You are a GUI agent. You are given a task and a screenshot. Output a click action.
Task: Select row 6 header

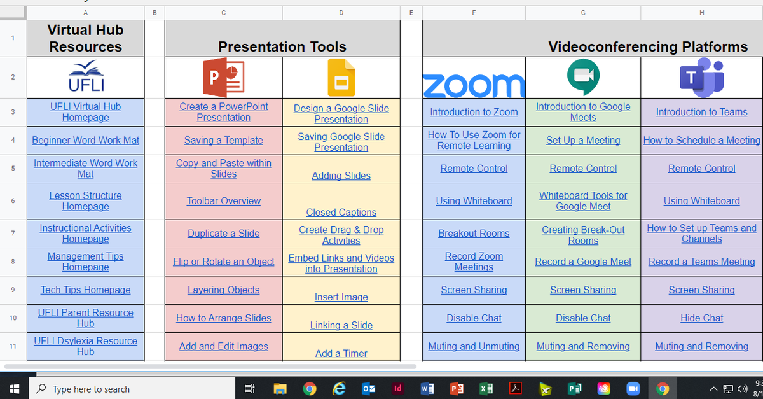click(x=13, y=201)
